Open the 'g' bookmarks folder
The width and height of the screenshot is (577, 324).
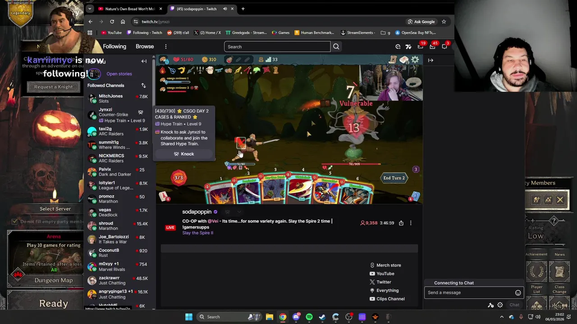tap(385, 32)
